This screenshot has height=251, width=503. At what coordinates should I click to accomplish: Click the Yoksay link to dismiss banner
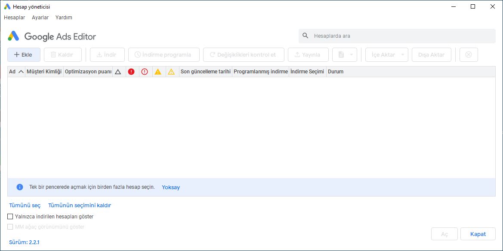pos(171,187)
